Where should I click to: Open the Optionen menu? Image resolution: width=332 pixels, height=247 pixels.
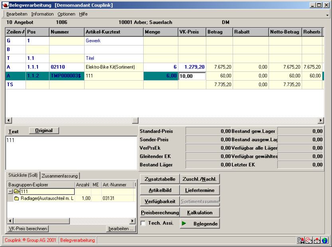[x=66, y=14]
